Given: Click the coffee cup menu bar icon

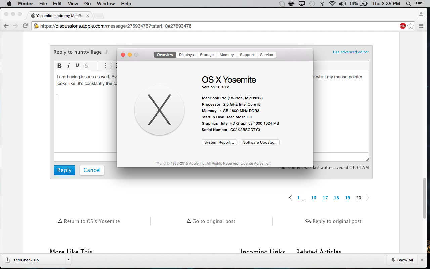Looking at the screenshot, I should click(x=292, y=4).
